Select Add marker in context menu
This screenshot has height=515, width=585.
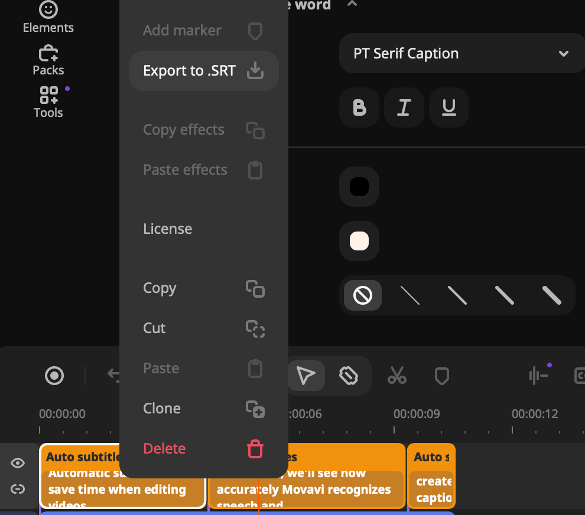tap(204, 31)
